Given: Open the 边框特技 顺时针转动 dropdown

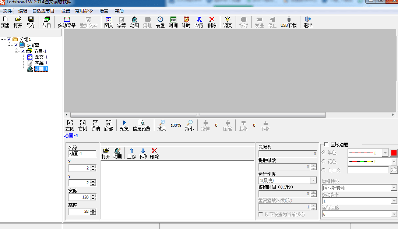Looking at the screenshot, I should coord(394,188).
